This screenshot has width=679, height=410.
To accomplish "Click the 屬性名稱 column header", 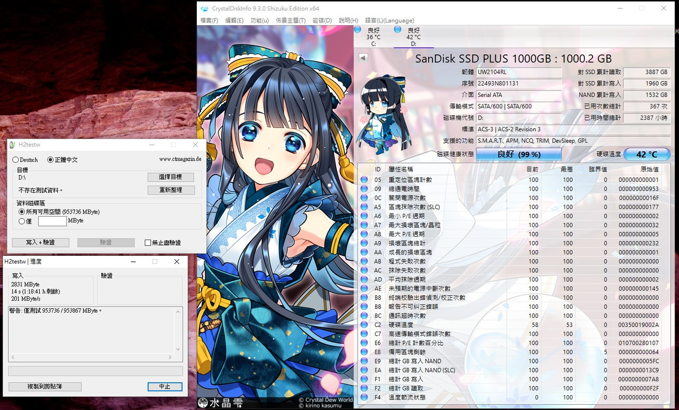I will tap(401, 170).
